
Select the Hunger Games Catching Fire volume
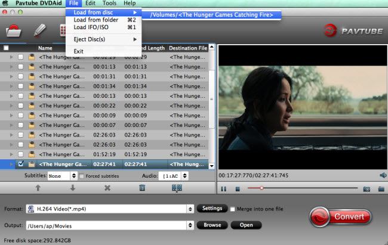211,15
